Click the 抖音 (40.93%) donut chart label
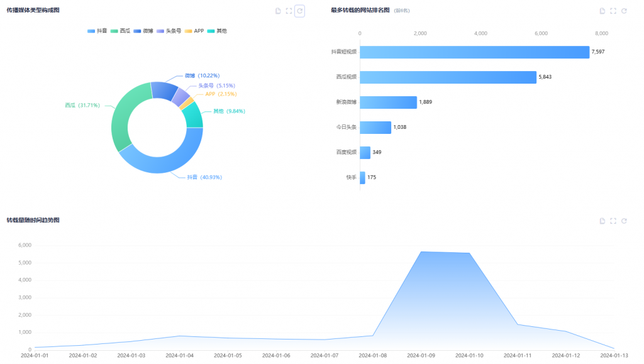 tap(204, 177)
